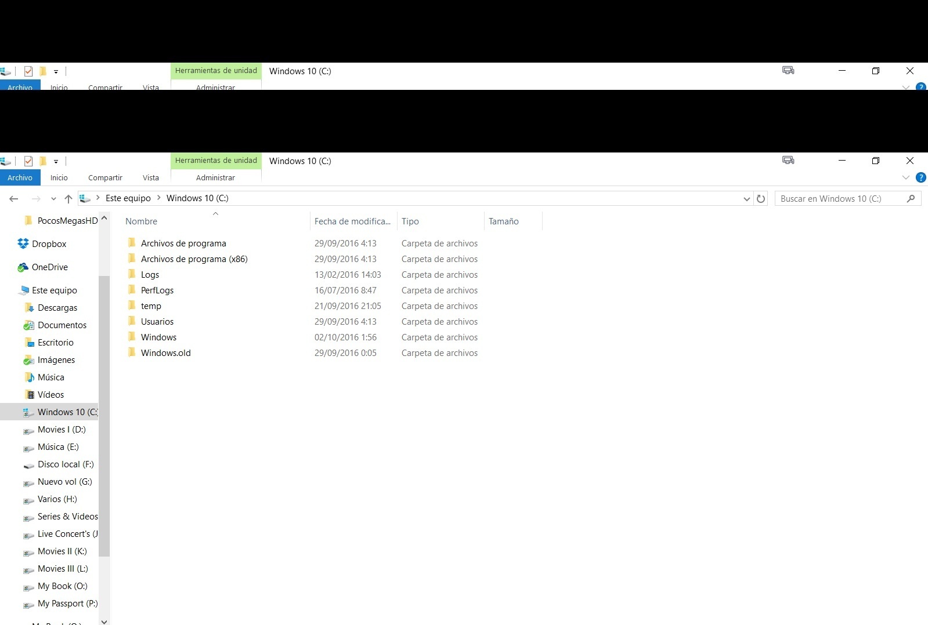Open the Compartir ribbon tab
Viewport: 928px width, 625px height.
[105, 177]
